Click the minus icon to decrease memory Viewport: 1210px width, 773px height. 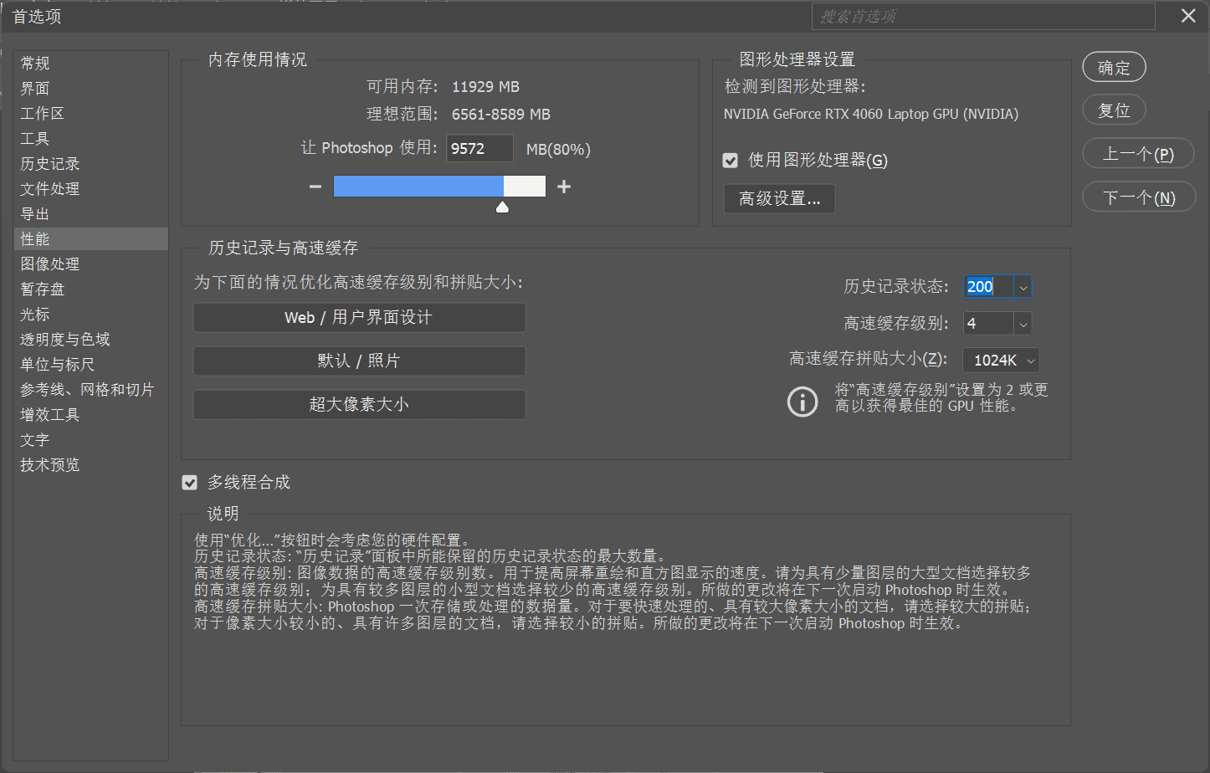(x=315, y=187)
